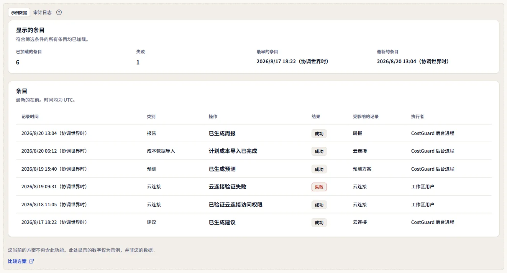Click the 成功 badge in the 已生成周报 row
The height and width of the screenshot is (273, 507).
(x=319, y=133)
